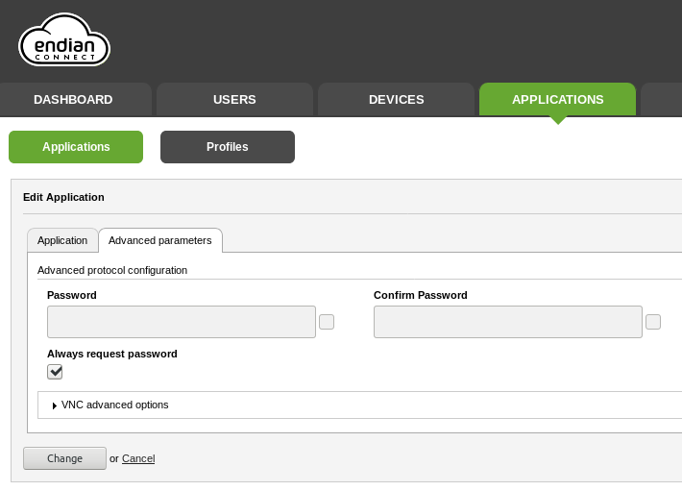This screenshot has height=491, width=682.
Task: Select the Advanced parameters tab
Action: point(160,240)
